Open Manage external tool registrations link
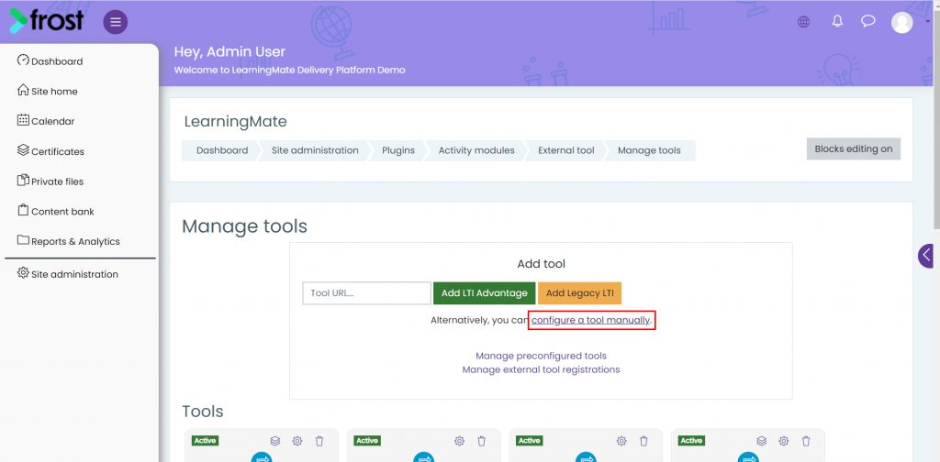The width and height of the screenshot is (940, 462). pyautogui.click(x=541, y=369)
